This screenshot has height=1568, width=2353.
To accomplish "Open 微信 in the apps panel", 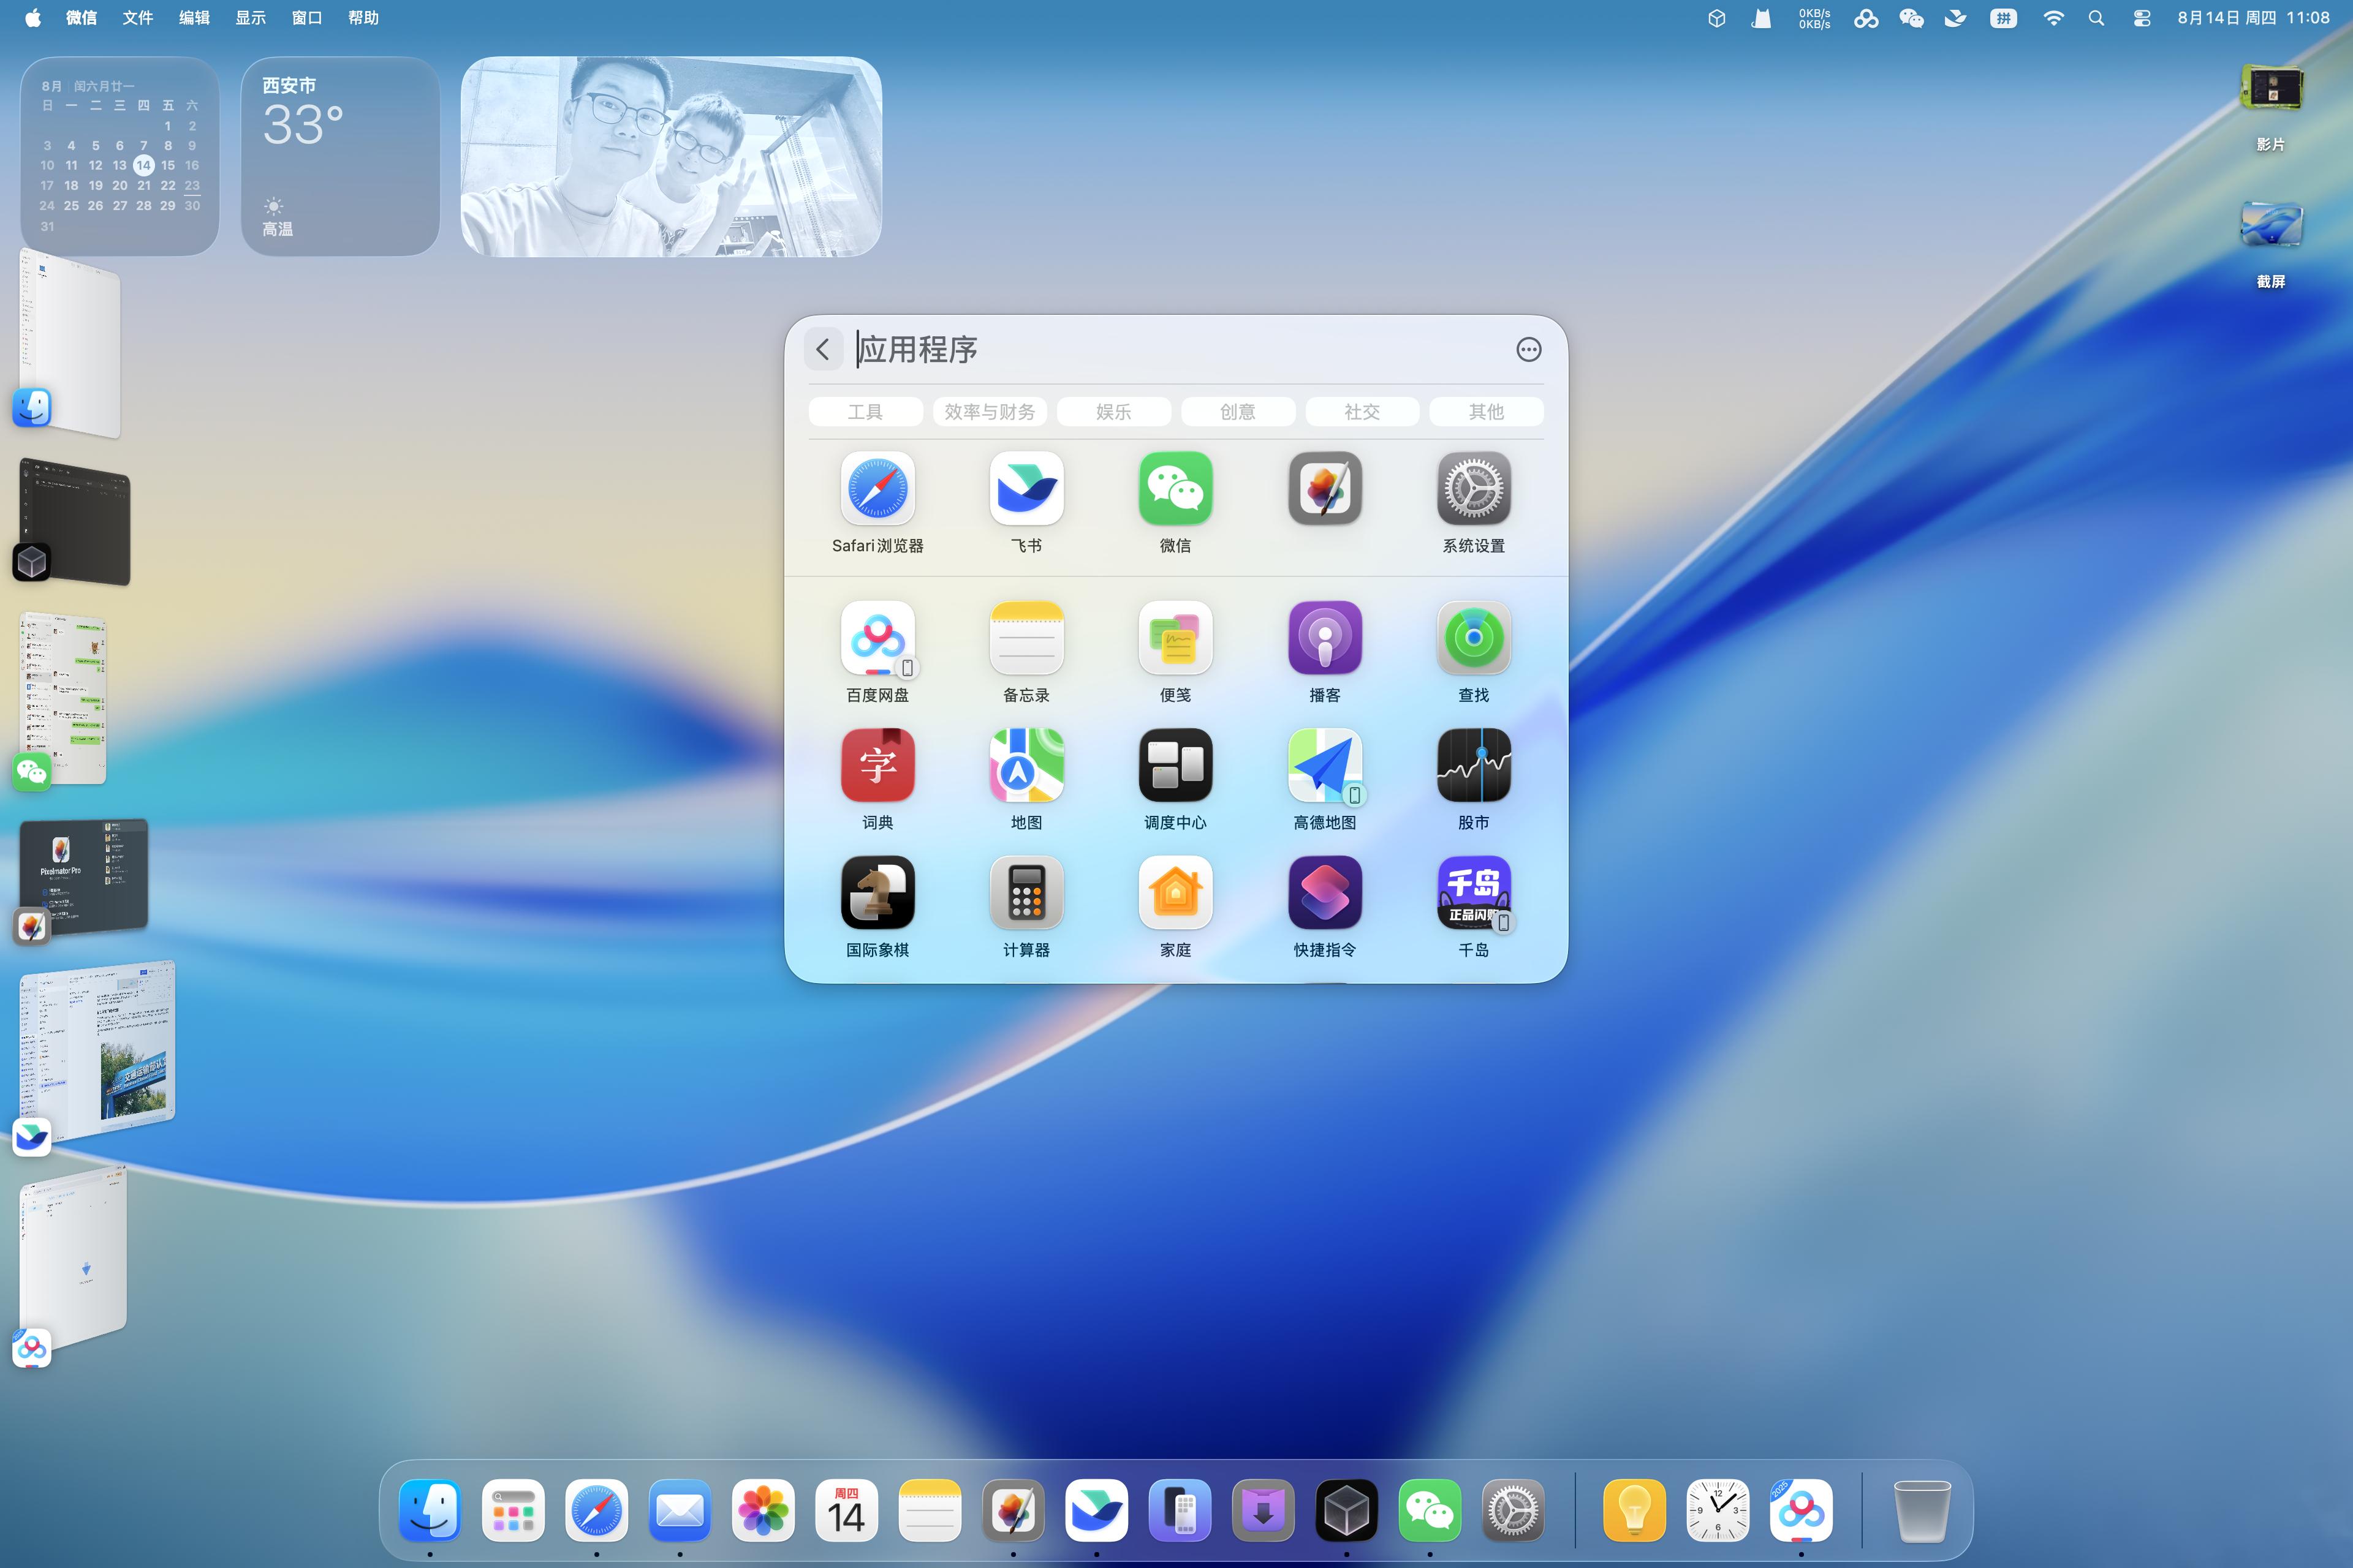I will point(1175,488).
